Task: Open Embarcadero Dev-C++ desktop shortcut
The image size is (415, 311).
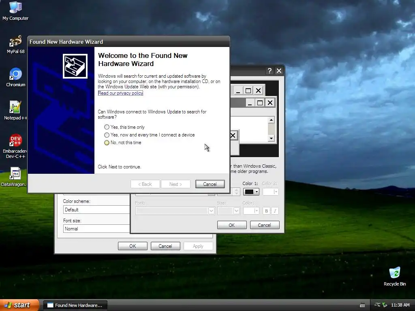Action: [x=15, y=146]
